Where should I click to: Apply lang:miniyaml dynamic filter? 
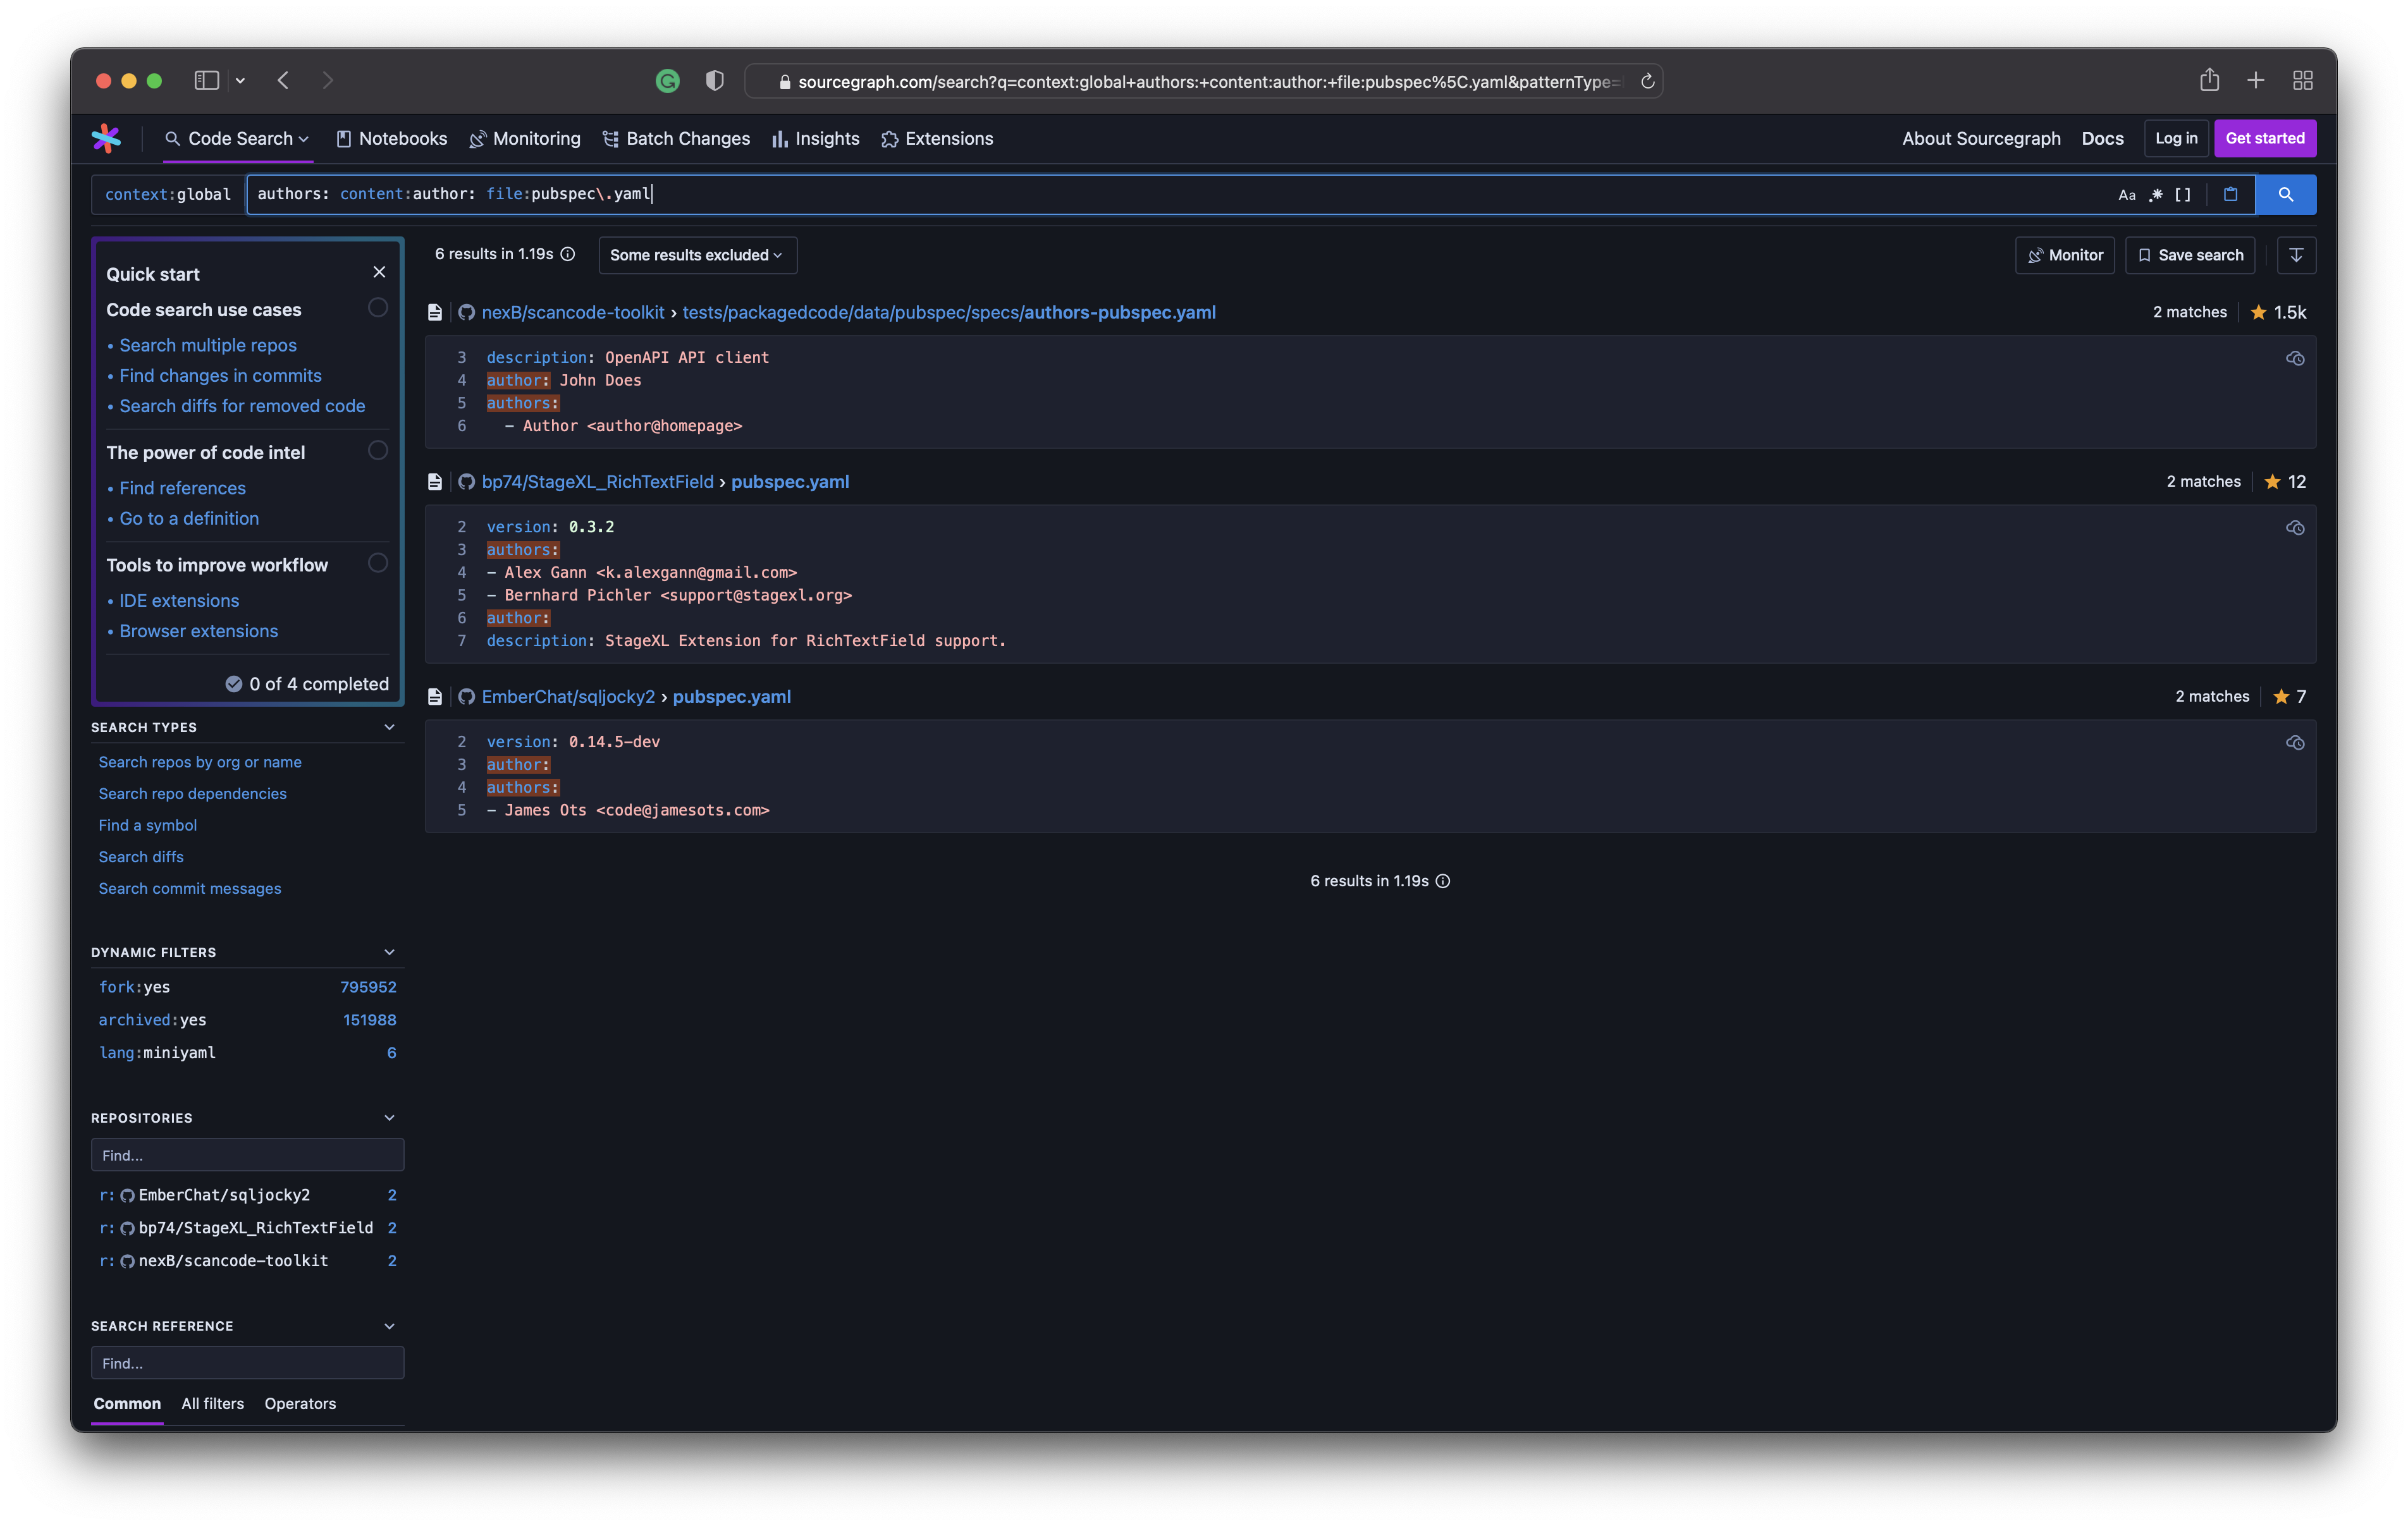(x=247, y=1053)
